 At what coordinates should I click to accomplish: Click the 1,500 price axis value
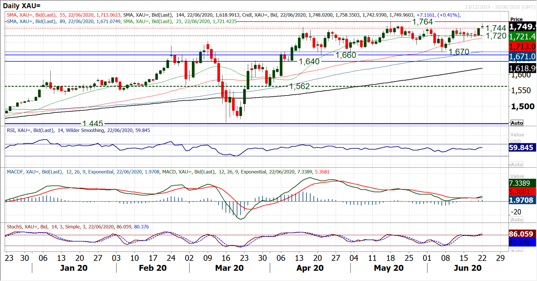[522, 107]
